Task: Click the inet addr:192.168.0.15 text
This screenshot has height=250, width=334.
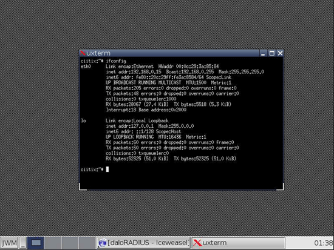Action: pos(134,72)
